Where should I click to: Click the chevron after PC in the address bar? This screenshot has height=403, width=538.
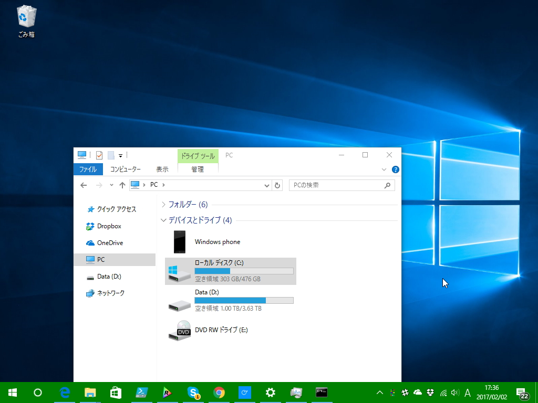(x=164, y=185)
